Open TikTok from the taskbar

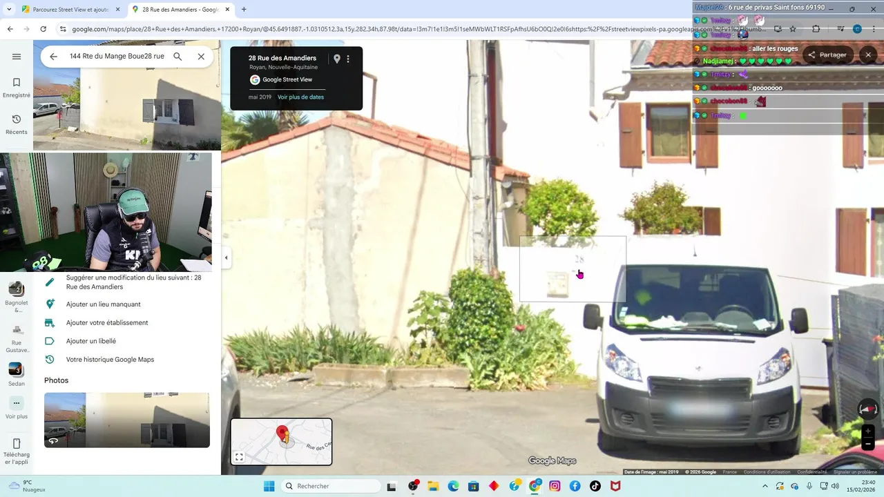click(x=595, y=486)
